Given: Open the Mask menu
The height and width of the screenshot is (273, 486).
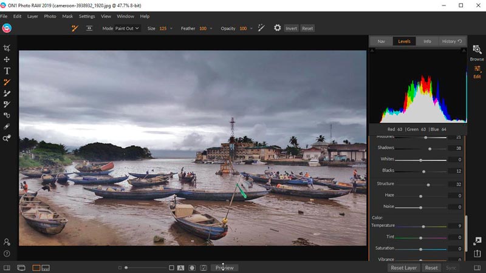Looking at the screenshot, I should pos(67,16).
